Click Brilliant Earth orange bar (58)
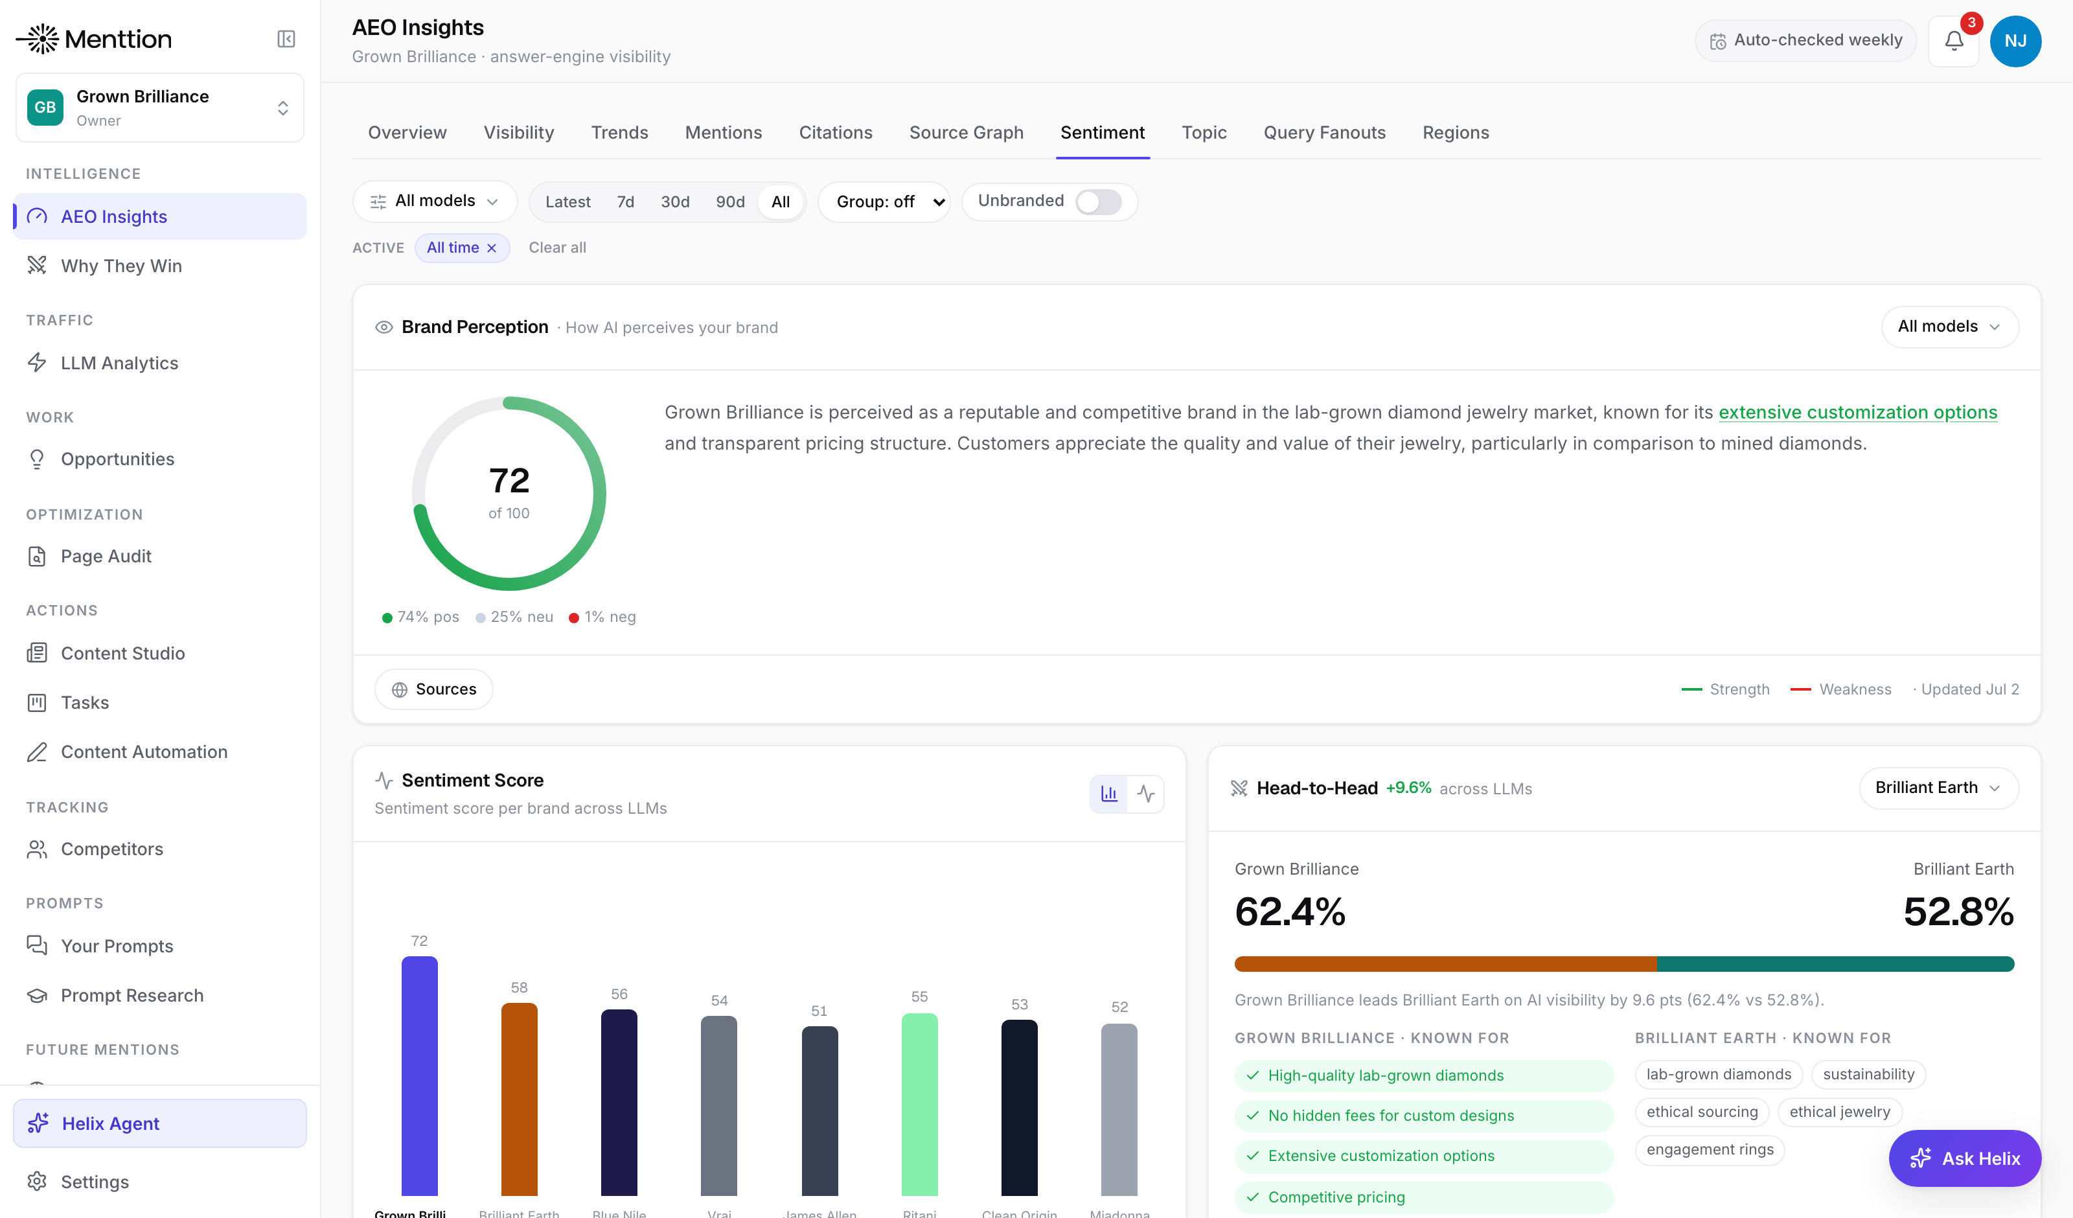Screen dimensions: 2073x1218 click(x=519, y=1099)
